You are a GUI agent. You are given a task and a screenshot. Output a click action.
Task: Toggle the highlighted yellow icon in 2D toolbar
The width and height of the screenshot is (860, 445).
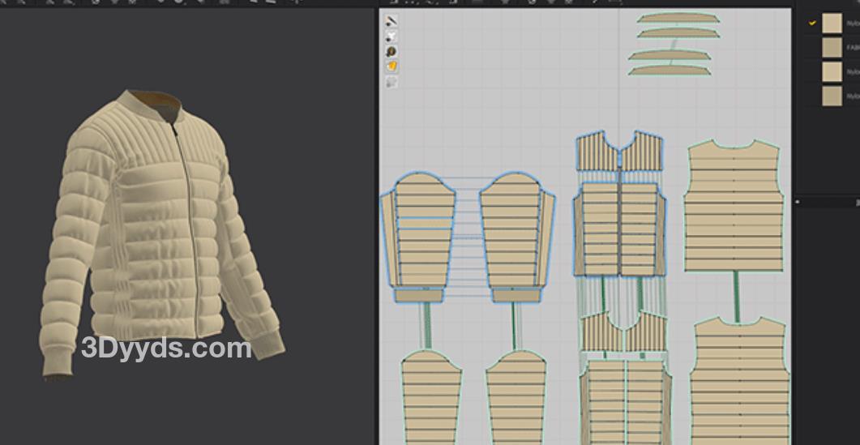(x=391, y=66)
